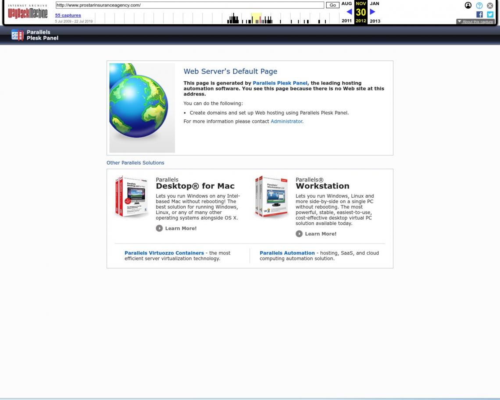Image resolution: width=500 pixels, height=400 pixels.
Task: Click the Administrator contact link
Action: (286, 121)
